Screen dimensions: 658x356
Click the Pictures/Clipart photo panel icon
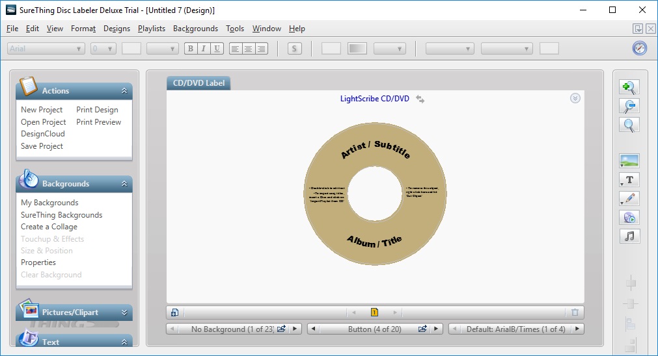[x=29, y=309]
